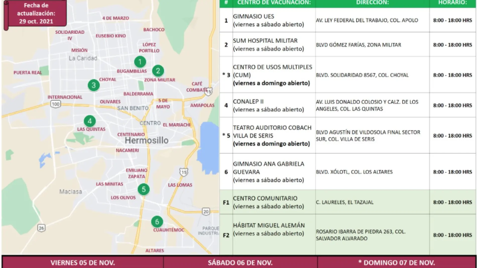The width and height of the screenshot is (477, 268).
Task: Click address C. LAURELES, EL TAZAJAL
Action: (x=345, y=202)
